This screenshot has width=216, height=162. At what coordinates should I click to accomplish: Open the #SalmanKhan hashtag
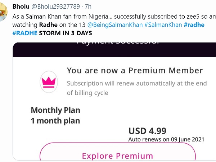tap(160, 25)
